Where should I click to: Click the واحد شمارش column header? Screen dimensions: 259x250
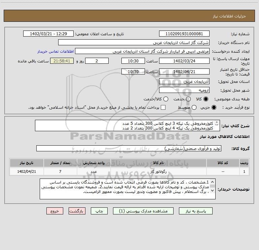pyautogui.click(x=94, y=163)
